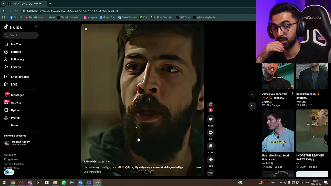Open the Google Docs bookmark
This screenshot has width=331, height=186.
pyautogui.click(x=107, y=17)
